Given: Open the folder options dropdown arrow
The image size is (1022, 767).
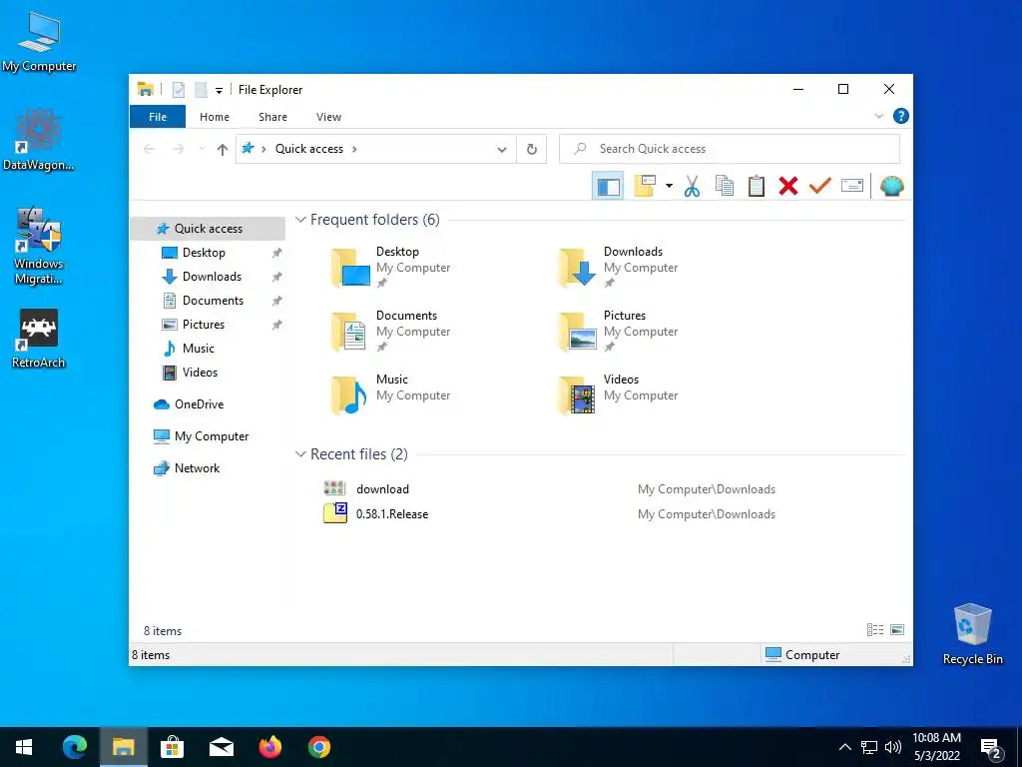Looking at the screenshot, I should [669, 186].
